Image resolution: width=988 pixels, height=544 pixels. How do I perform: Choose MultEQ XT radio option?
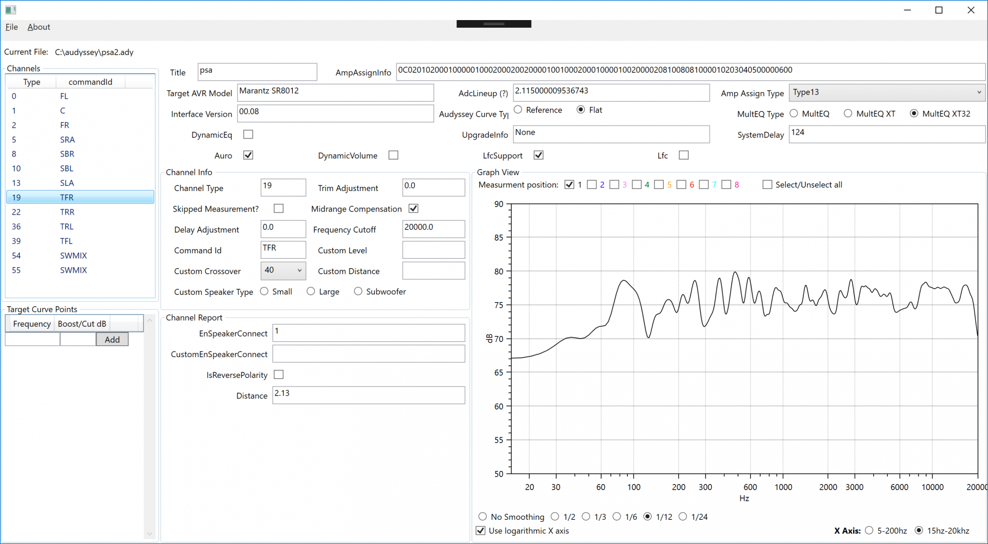click(x=848, y=114)
